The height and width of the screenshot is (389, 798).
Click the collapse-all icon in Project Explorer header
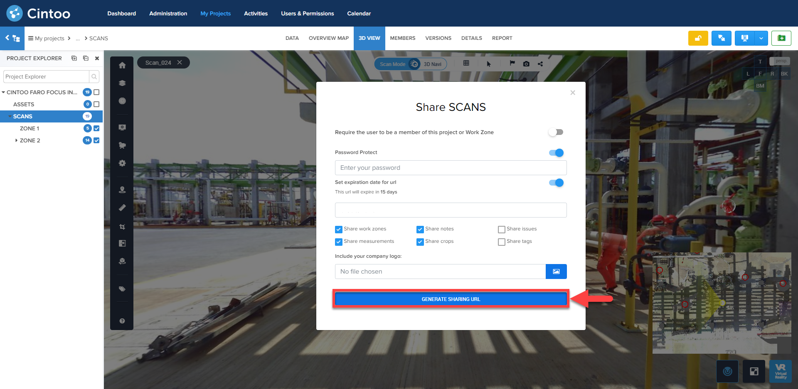pyautogui.click(x=86, y=59)
